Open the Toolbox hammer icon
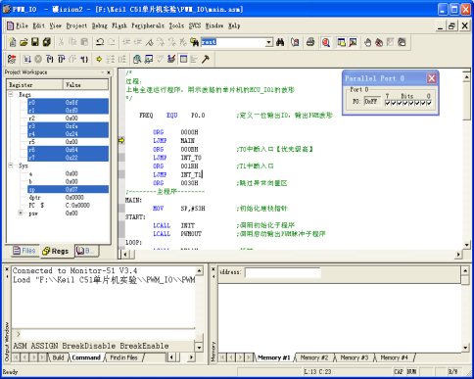Image resolution: width=474 pixels, height=379 pixels. click(x=206, y=59)
